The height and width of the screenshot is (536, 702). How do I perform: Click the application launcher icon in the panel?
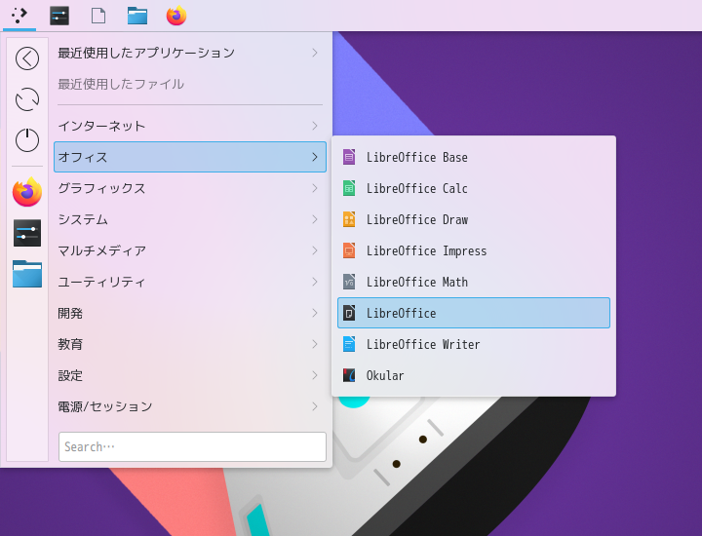(19, 16)
